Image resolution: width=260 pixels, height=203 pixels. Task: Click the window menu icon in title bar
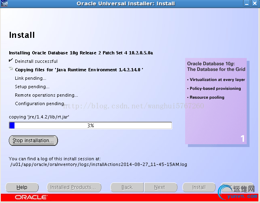pyautogui.click(x=4, y=3)
